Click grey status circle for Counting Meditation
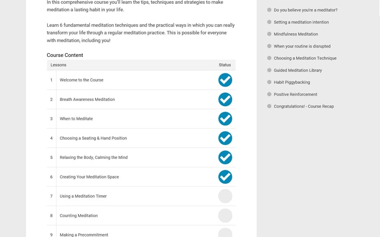This screenshot has height=237, width=380. (x=225, y=216)
